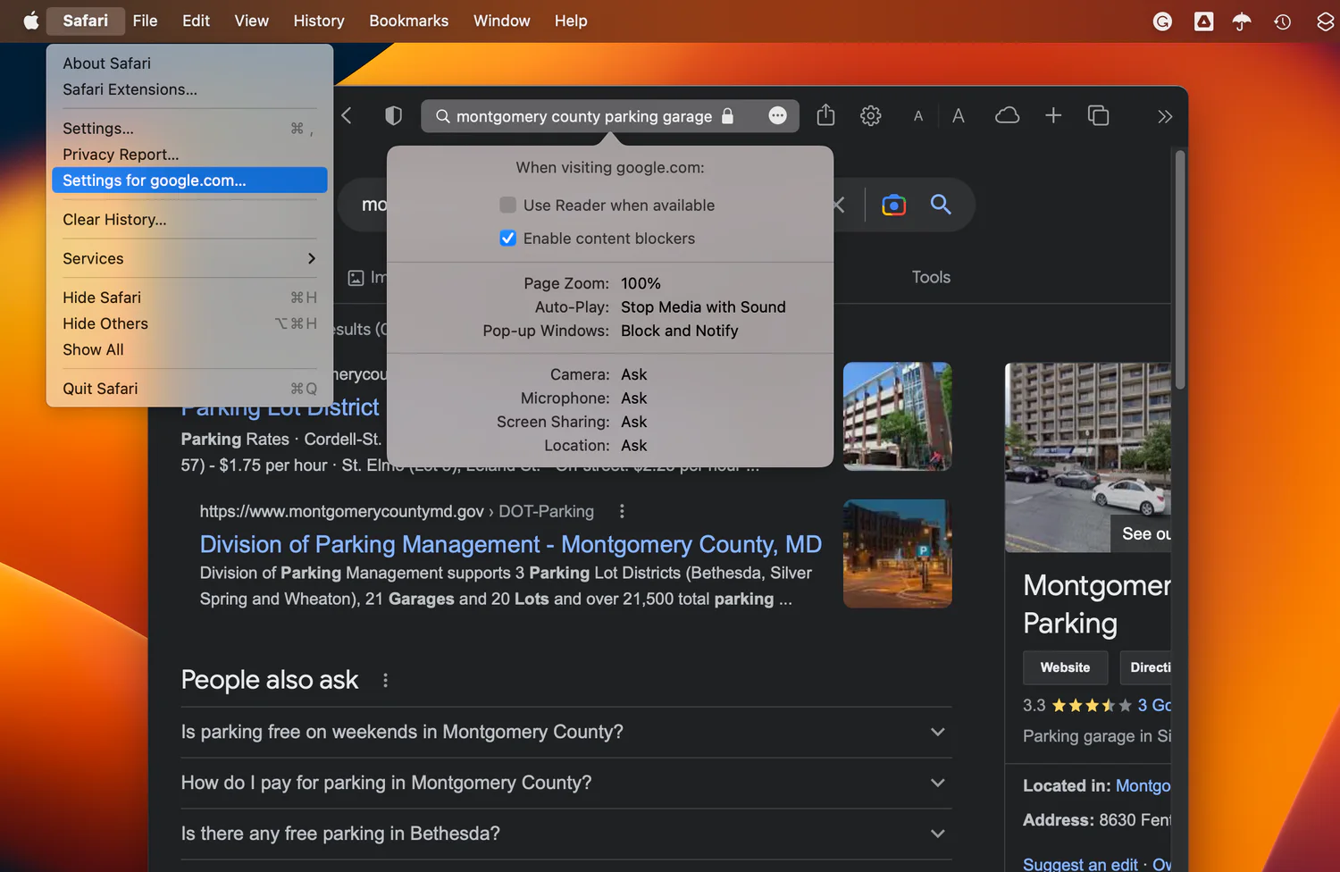Expand How do I pay for parking question
Viewport: 1340px width, 872px height.
tap(565, 784)
